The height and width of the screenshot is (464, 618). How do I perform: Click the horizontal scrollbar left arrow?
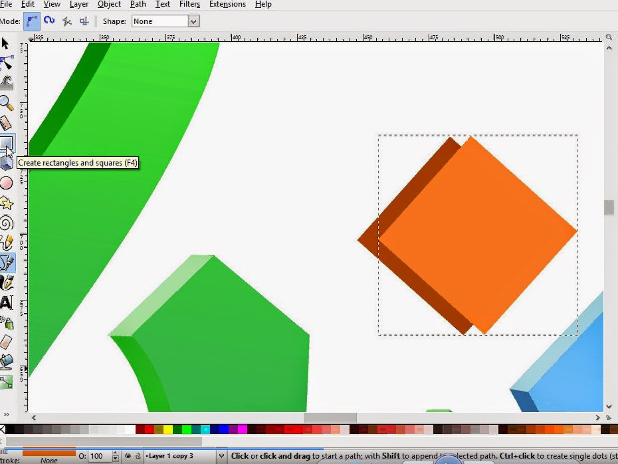point(34,417)
